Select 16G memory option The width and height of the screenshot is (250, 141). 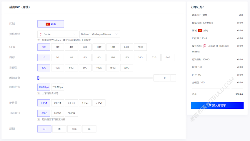coord(126,57)
